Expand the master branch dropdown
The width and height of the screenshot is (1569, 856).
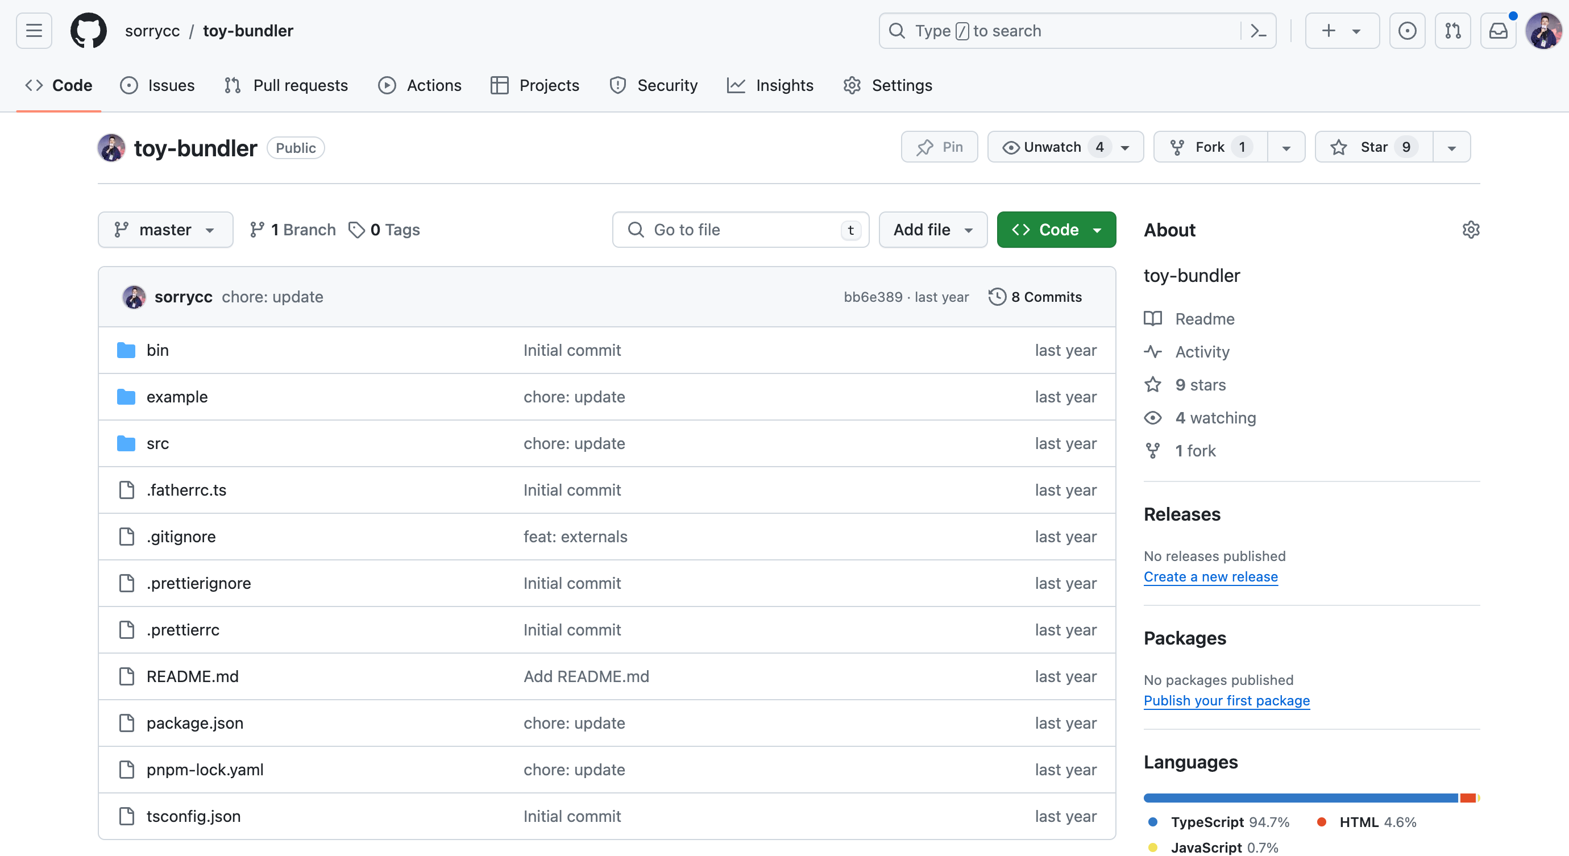click(x=165, y=230)
